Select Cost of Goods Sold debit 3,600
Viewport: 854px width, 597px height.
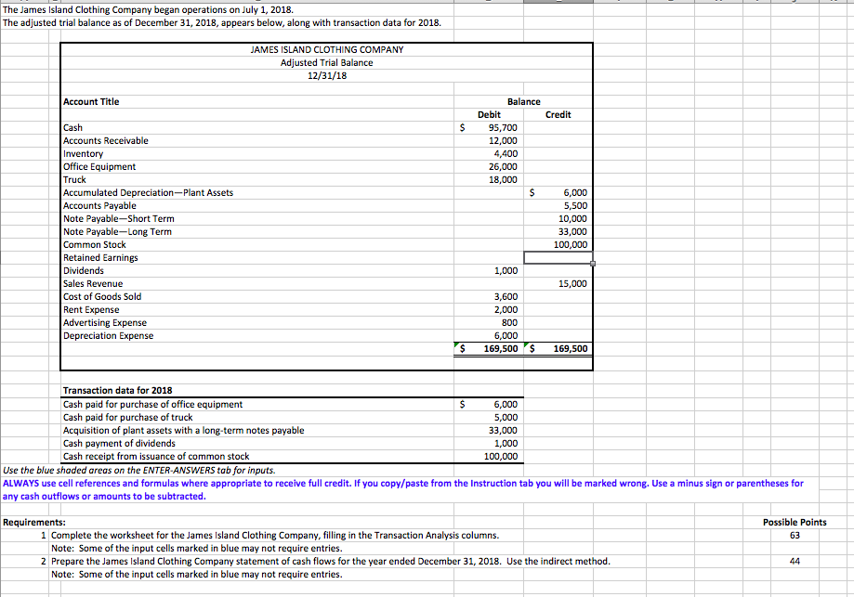[506, 296]
